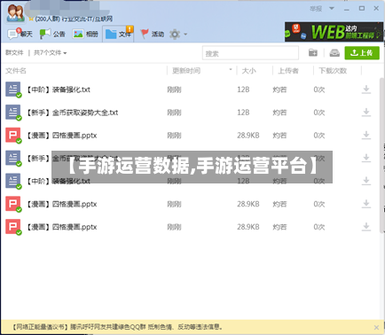
Task: Click 刚刚 update time in the first row
Action: tap(174, 90)
